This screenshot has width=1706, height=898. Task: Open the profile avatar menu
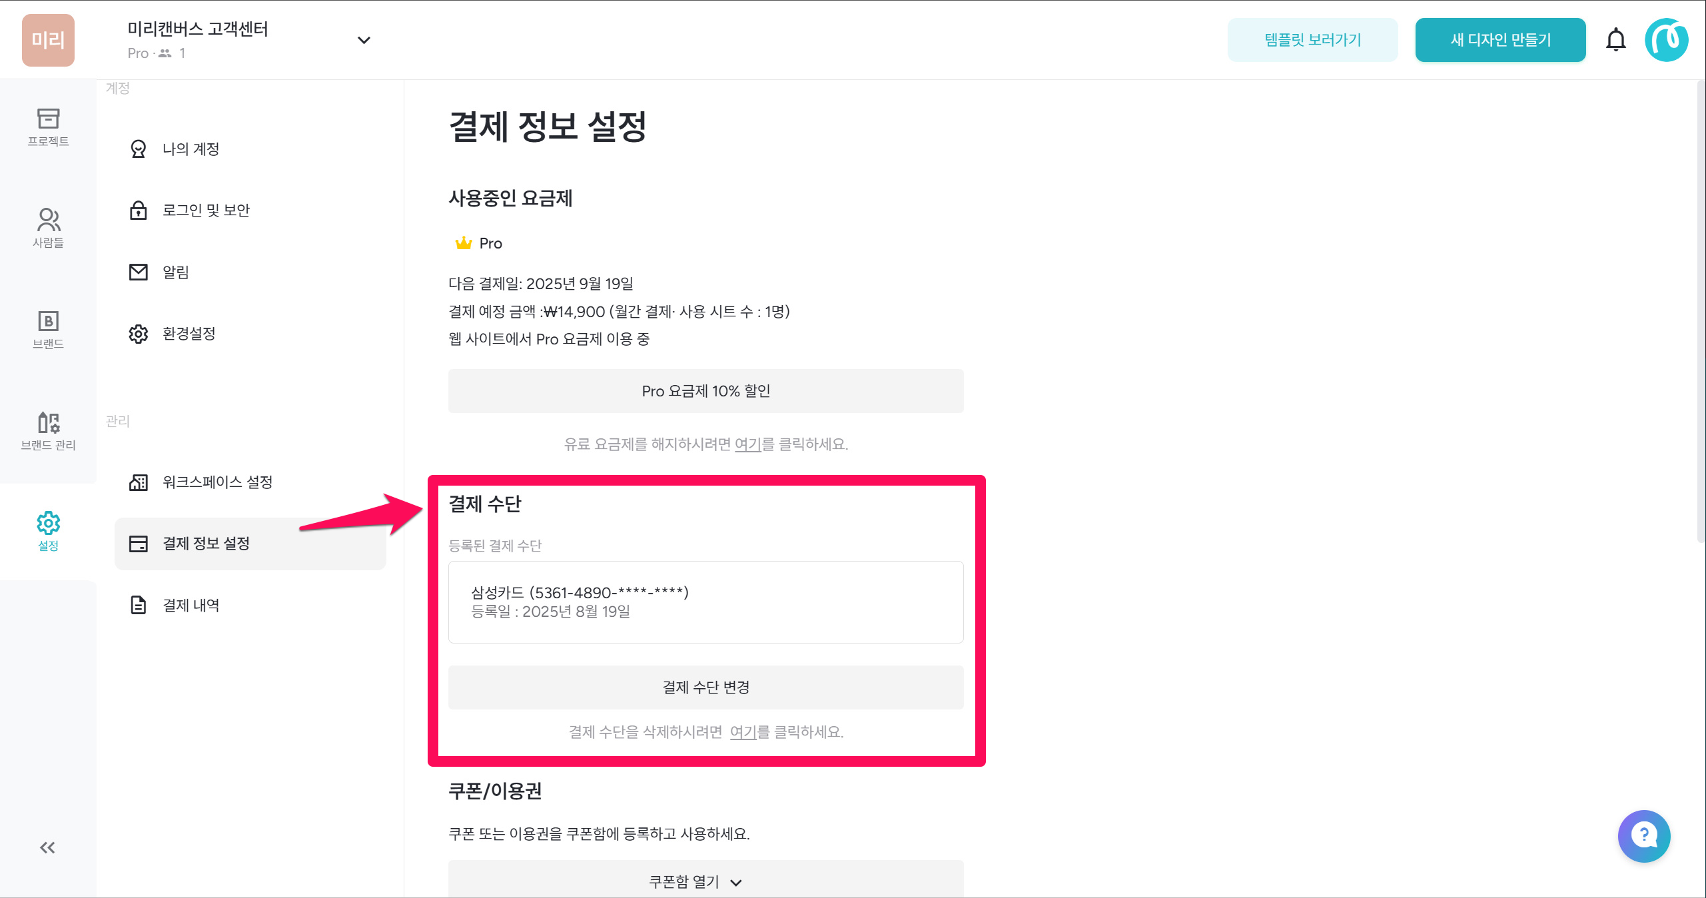tap(1665, 40)
